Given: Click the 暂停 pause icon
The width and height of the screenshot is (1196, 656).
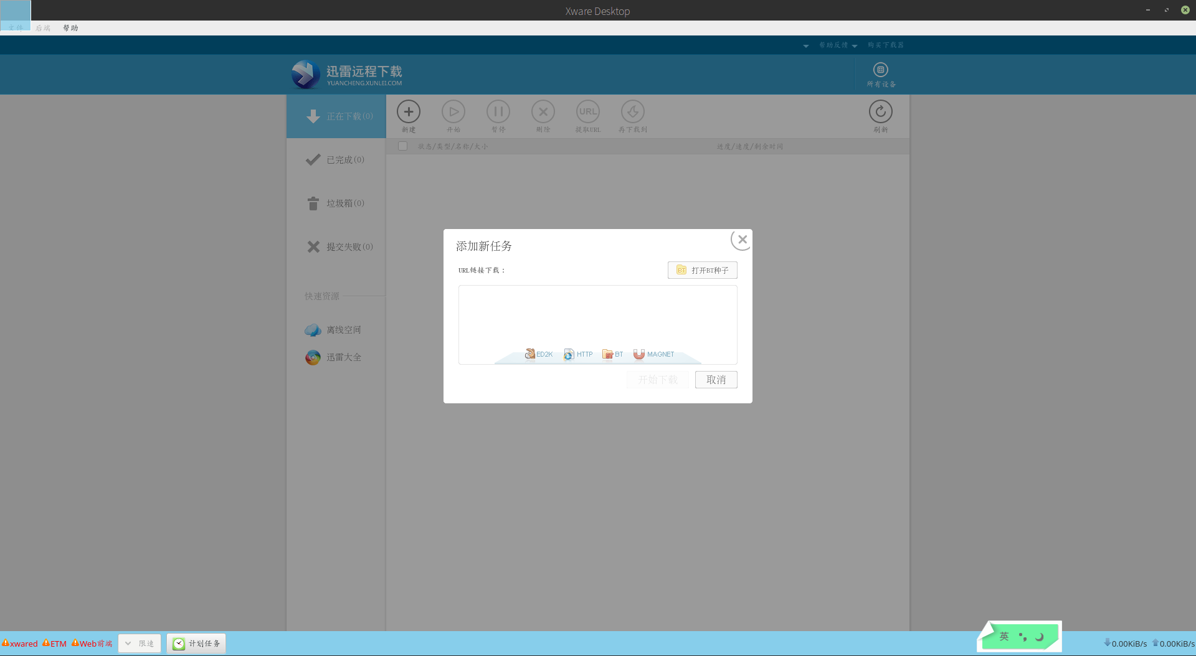Looking at the screenshot, I should (498, 112).
